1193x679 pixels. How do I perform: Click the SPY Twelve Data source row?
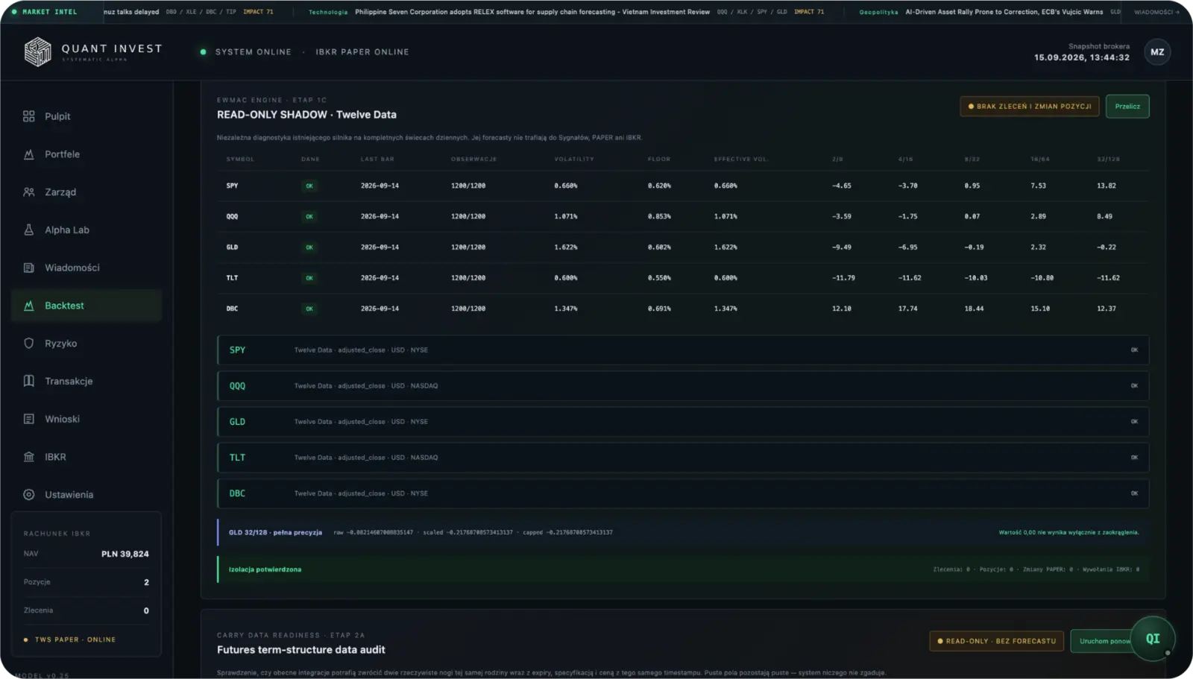[x=683, y=350]
